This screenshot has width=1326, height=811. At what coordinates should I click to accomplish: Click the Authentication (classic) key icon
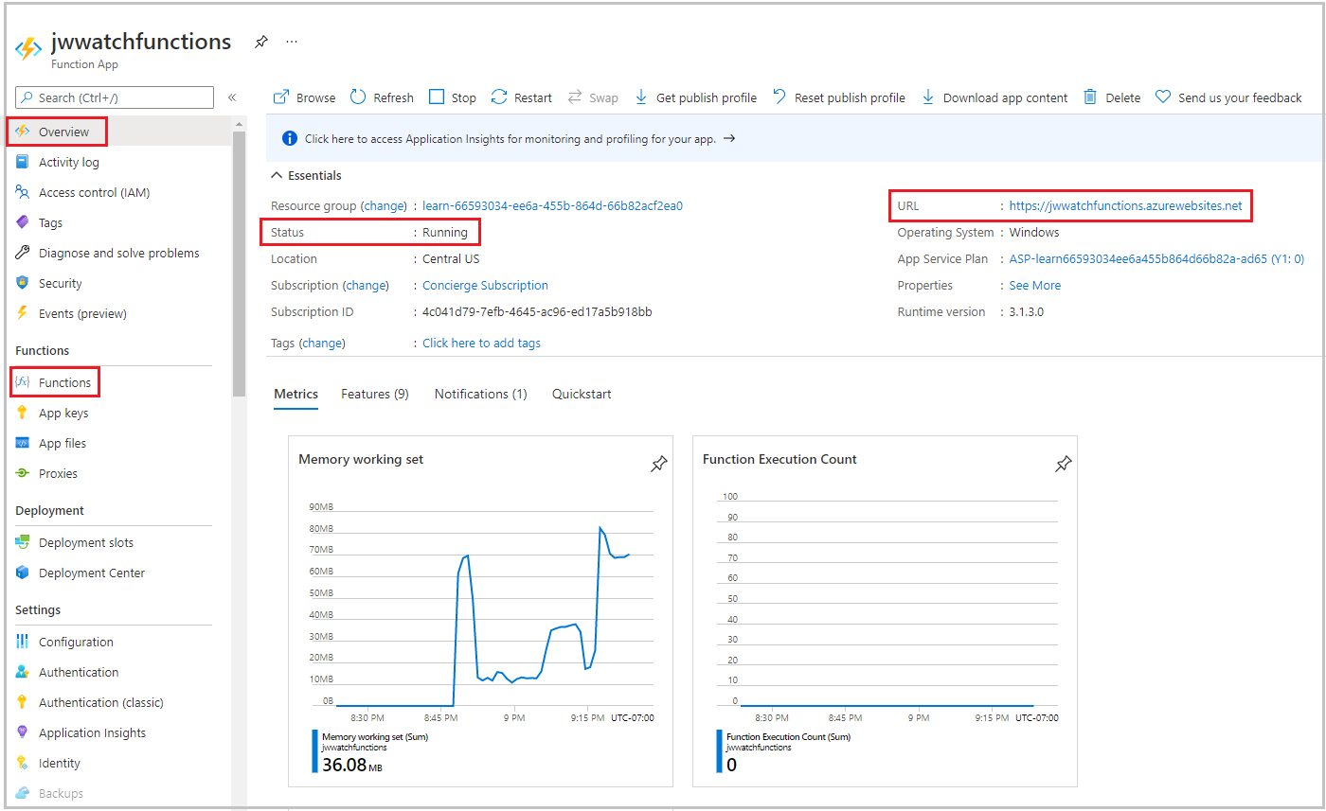pyautogui.click(x=23, y=702)
